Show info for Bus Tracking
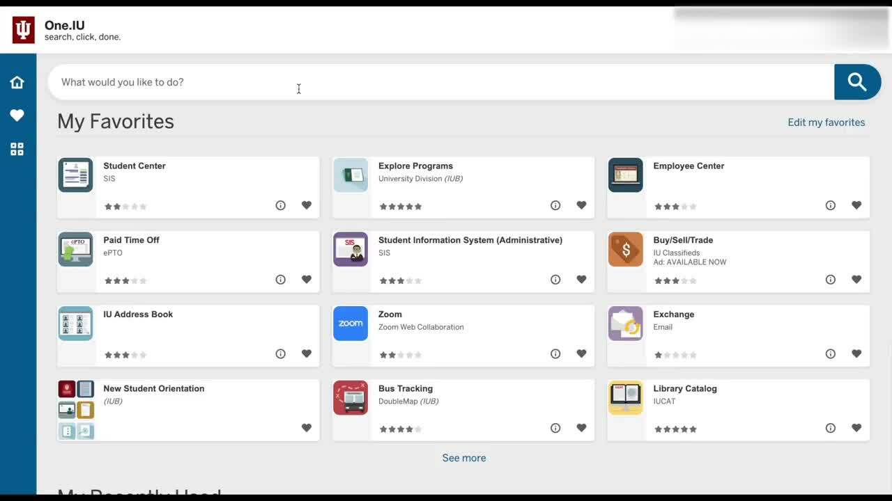Viewport: 892px width, 501px height. [x=555, y=428]
